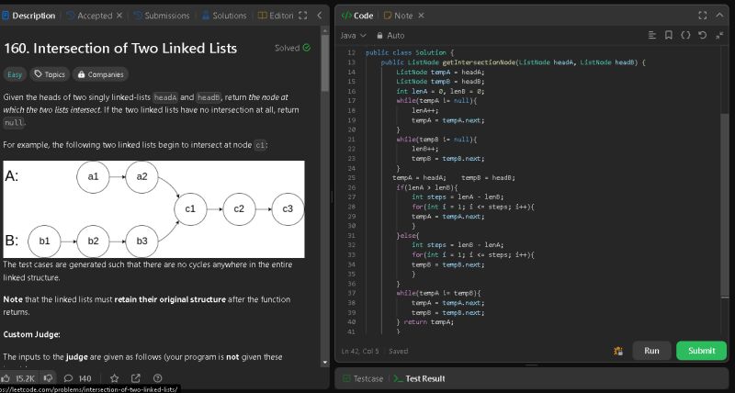Screen dimensions: 735x393
Task: Maximize the code panel to fullscreen
Action: 704,16
